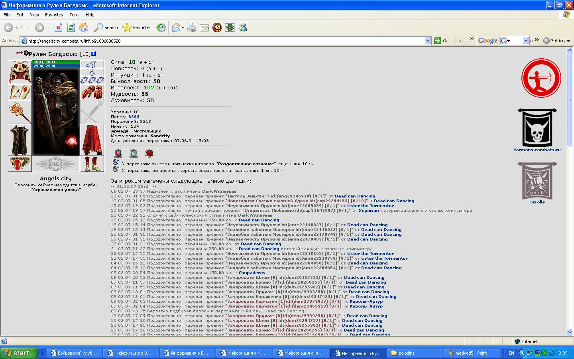The height and width of the screenshot is (359, 574).
Task: Open the Edit menu
Action: (20, 15)
